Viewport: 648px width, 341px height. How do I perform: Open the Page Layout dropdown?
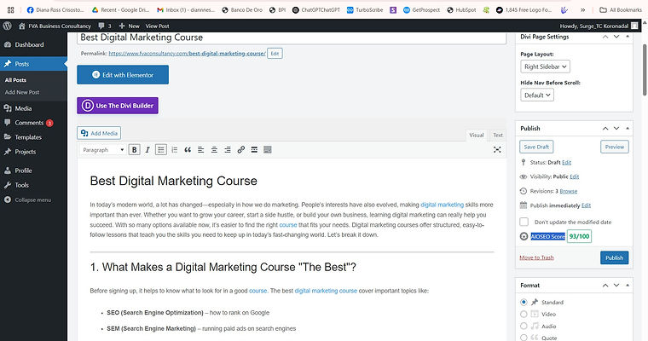click(x=545, y=66)
